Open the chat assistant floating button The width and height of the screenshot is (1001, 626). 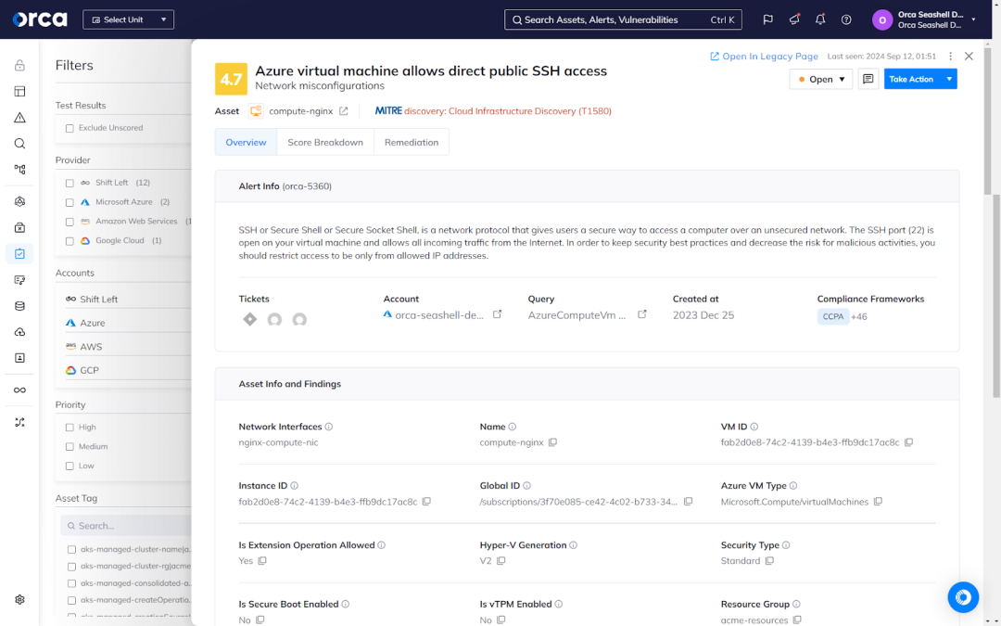tap(963, 597)
